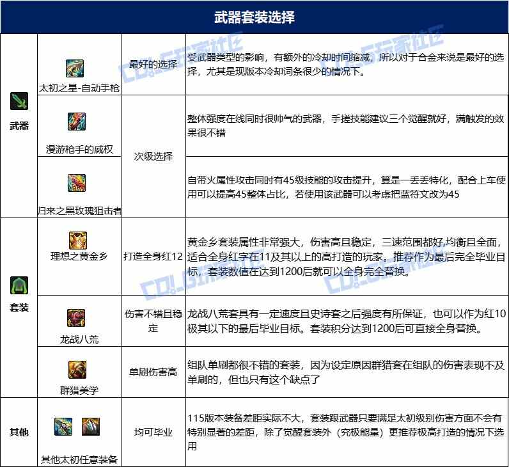Screen dimensions: 509x467
Task: Click the 龙战八荒 name text
Action: point(79,340)
